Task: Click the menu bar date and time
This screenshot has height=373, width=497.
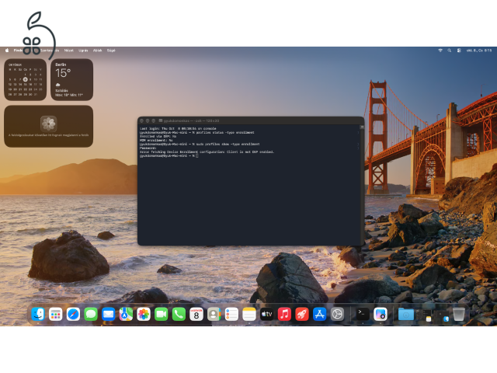Action: pyautogui.click(x=479, y=51)
